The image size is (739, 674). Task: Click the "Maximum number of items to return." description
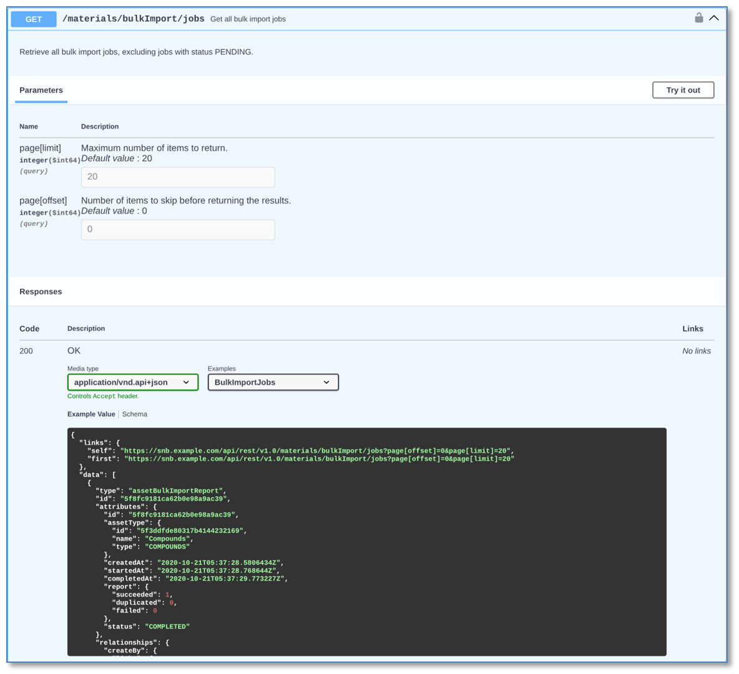pos(154,148)
